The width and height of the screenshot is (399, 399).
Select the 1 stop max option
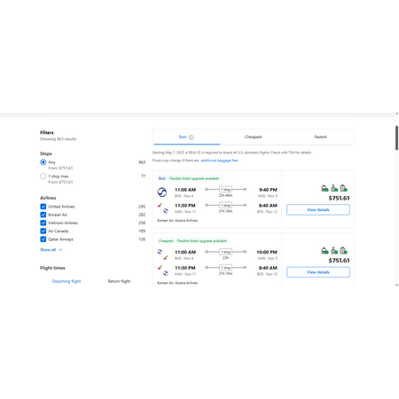(x=43, y=176)
